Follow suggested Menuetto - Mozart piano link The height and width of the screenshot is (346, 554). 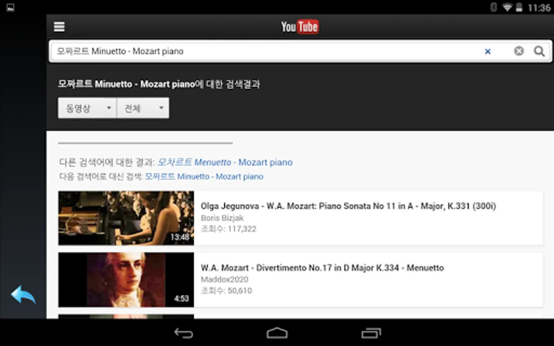click(225, 162)
